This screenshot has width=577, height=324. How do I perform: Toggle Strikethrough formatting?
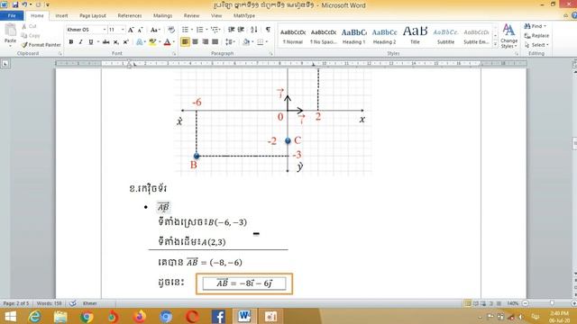106,42
